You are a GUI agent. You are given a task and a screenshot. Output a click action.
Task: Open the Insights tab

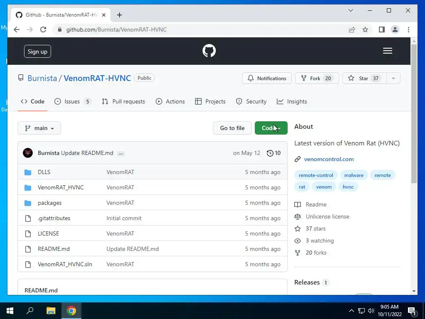[x=292, y=101]
